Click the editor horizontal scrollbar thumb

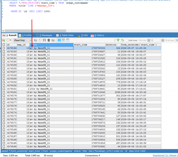coord(35,31)
